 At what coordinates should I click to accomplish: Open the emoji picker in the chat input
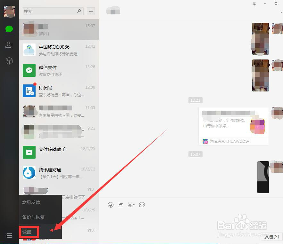(111, 205)
